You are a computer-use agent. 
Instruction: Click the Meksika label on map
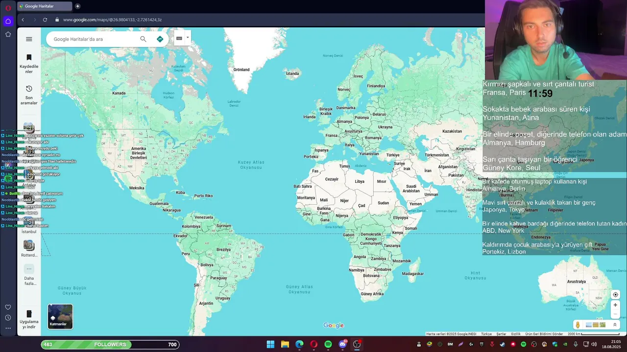[x=137, y=188]
